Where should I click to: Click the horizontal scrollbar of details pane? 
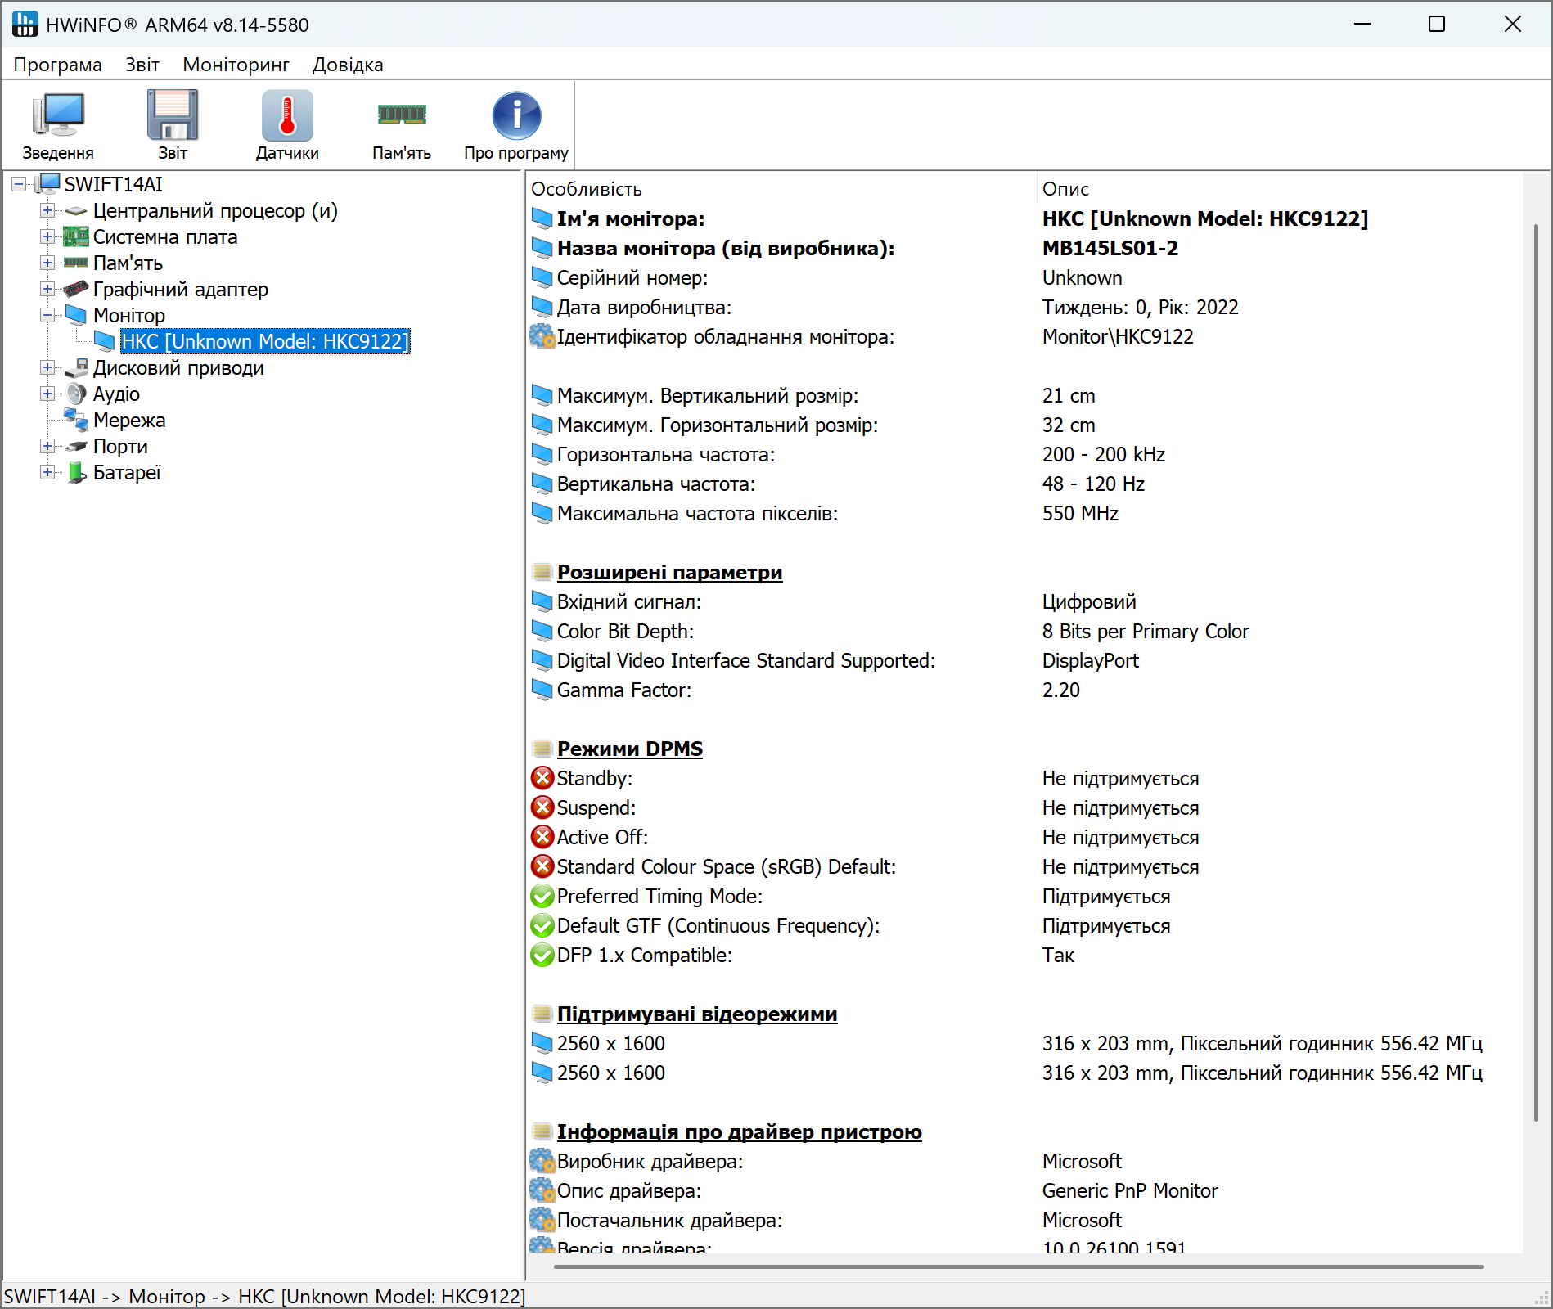coord(1019,1267)
